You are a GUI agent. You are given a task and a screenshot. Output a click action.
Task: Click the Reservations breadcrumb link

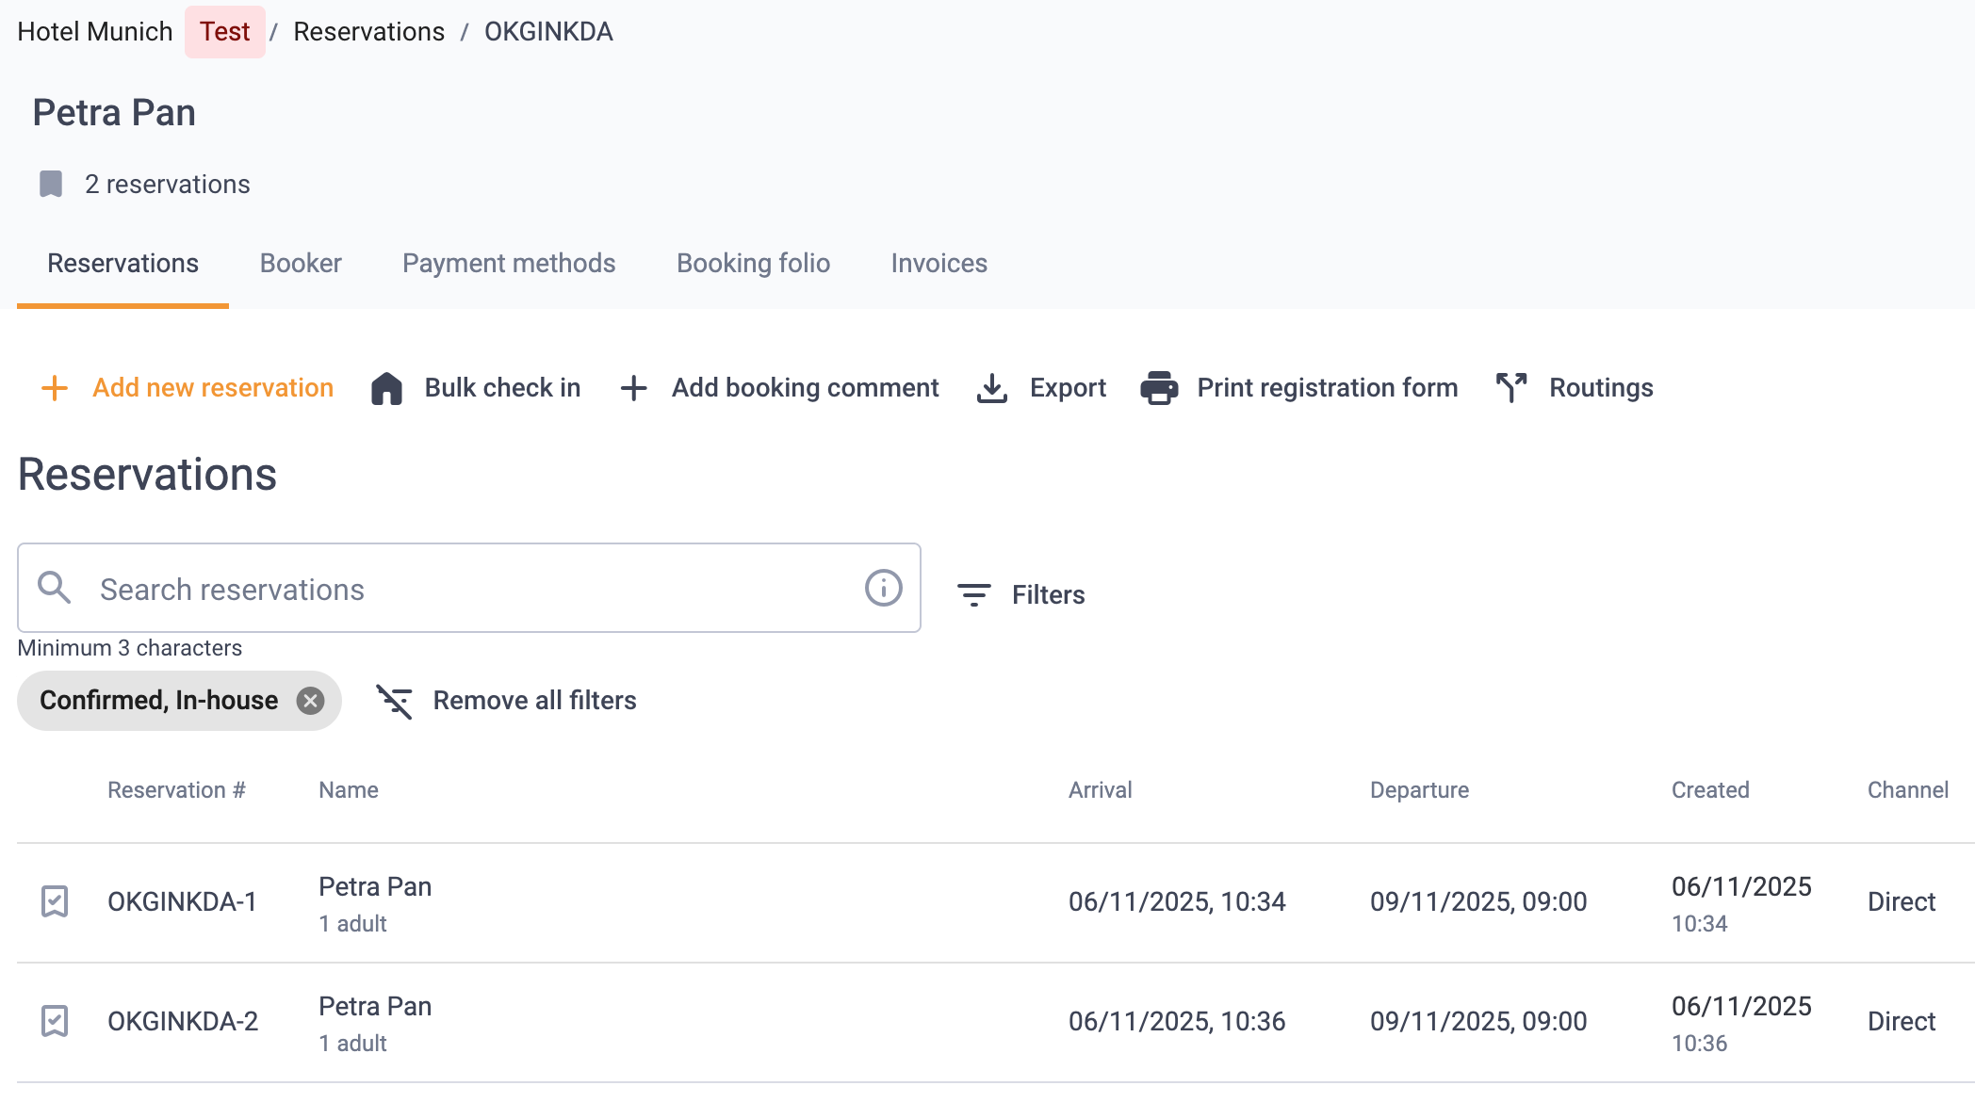point(368,32)
